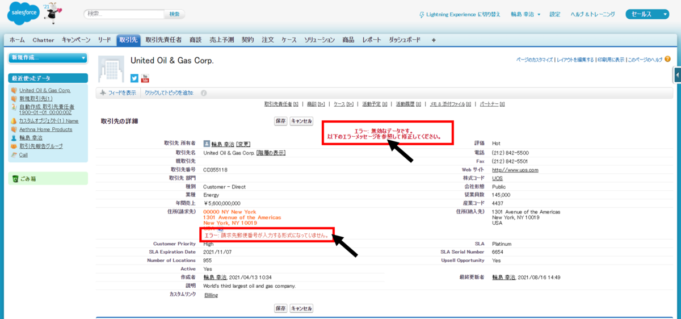Click the account number CD355118 value
Viewport: 681px width, 319px height.
(215, 170)
